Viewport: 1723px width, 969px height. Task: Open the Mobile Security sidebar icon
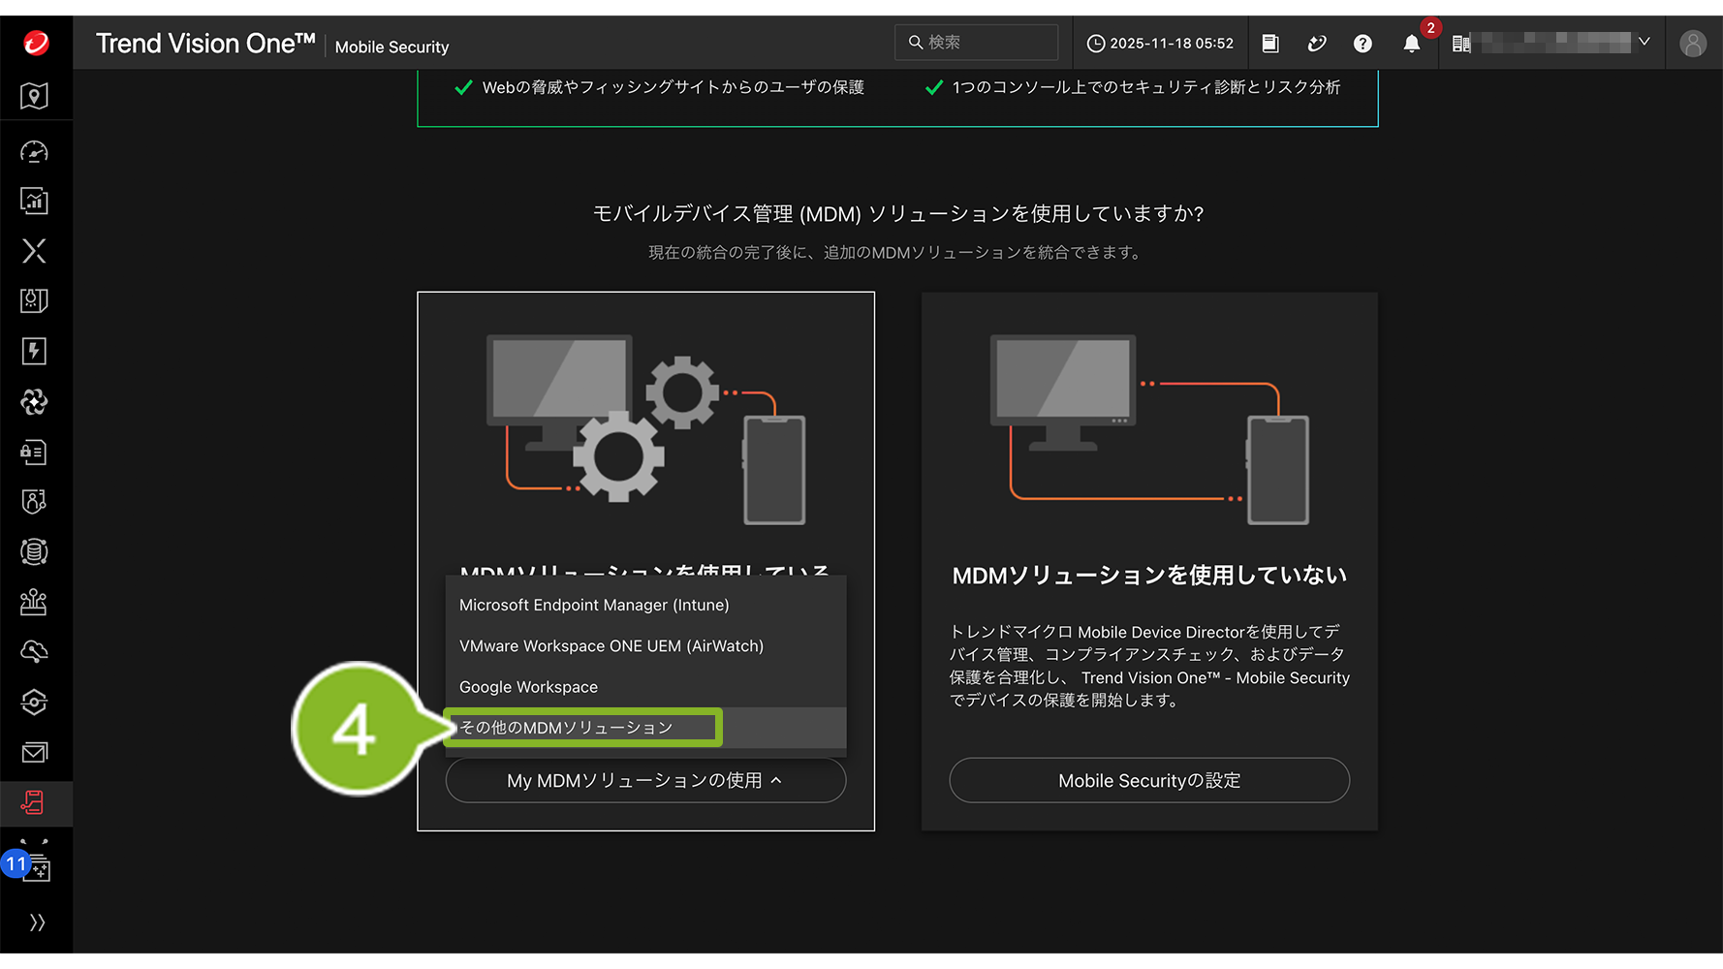click(35, 803)
